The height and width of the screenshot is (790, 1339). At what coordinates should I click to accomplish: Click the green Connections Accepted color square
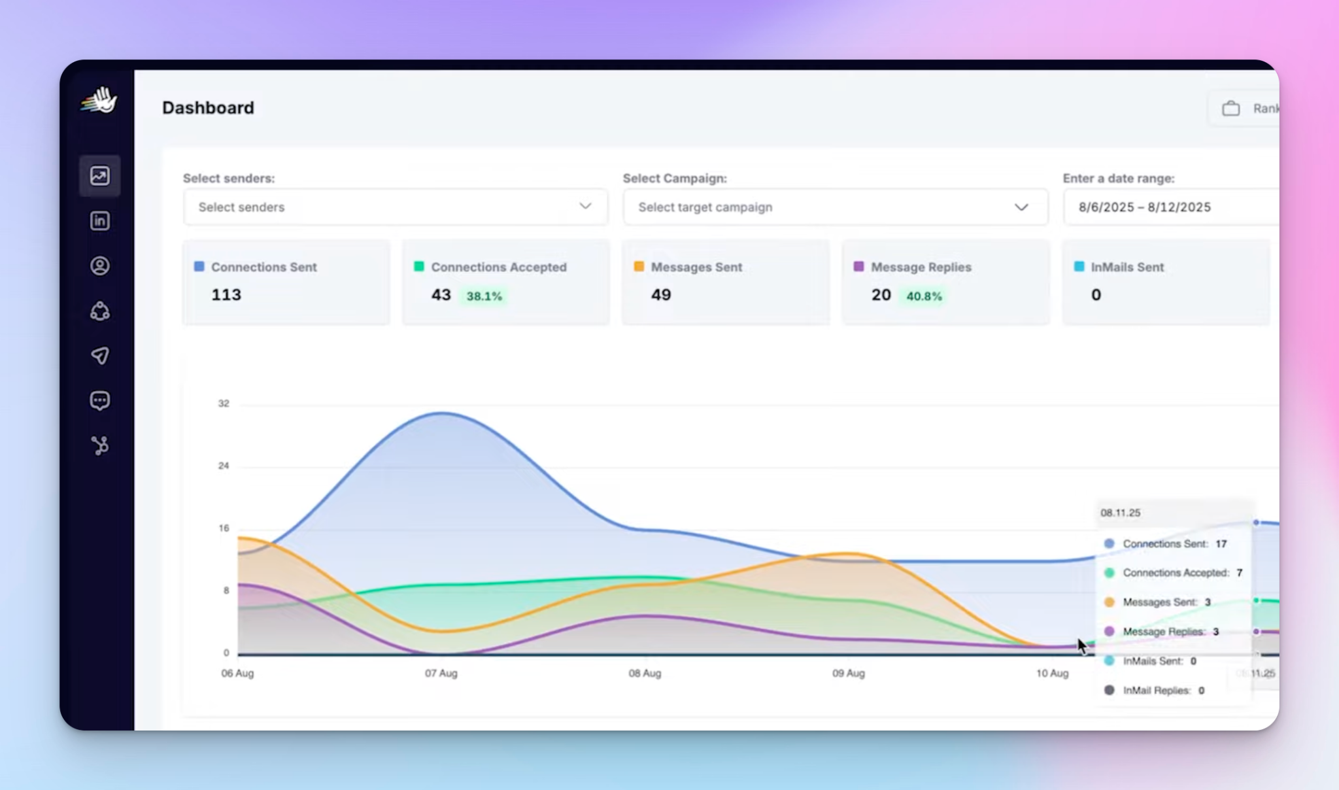click(419, 267)
